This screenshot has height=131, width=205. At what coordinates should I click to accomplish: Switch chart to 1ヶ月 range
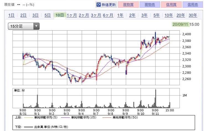(72, 15)
